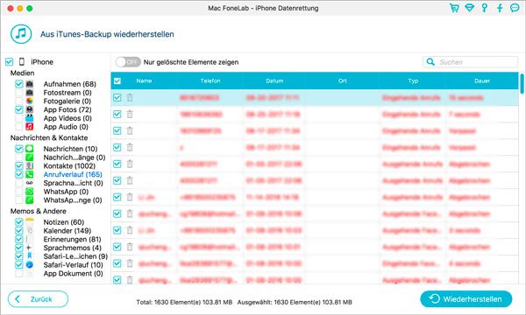Click the 'Nachrichten & Kontakte' section label

coord(49,138)
